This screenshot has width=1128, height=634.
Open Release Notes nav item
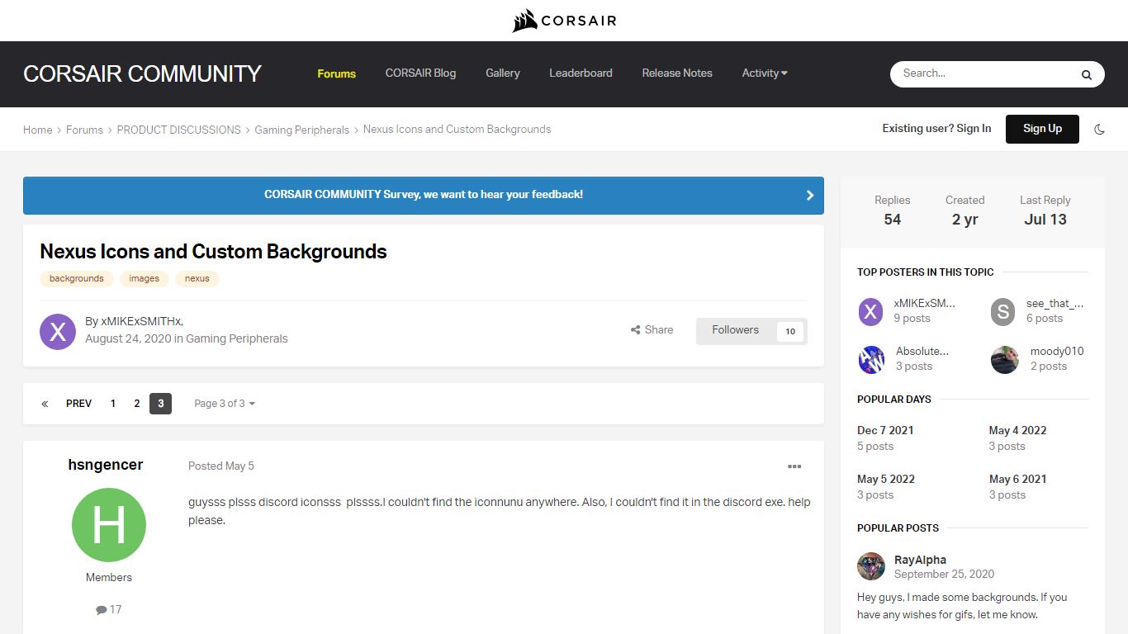tap(677, 73)
